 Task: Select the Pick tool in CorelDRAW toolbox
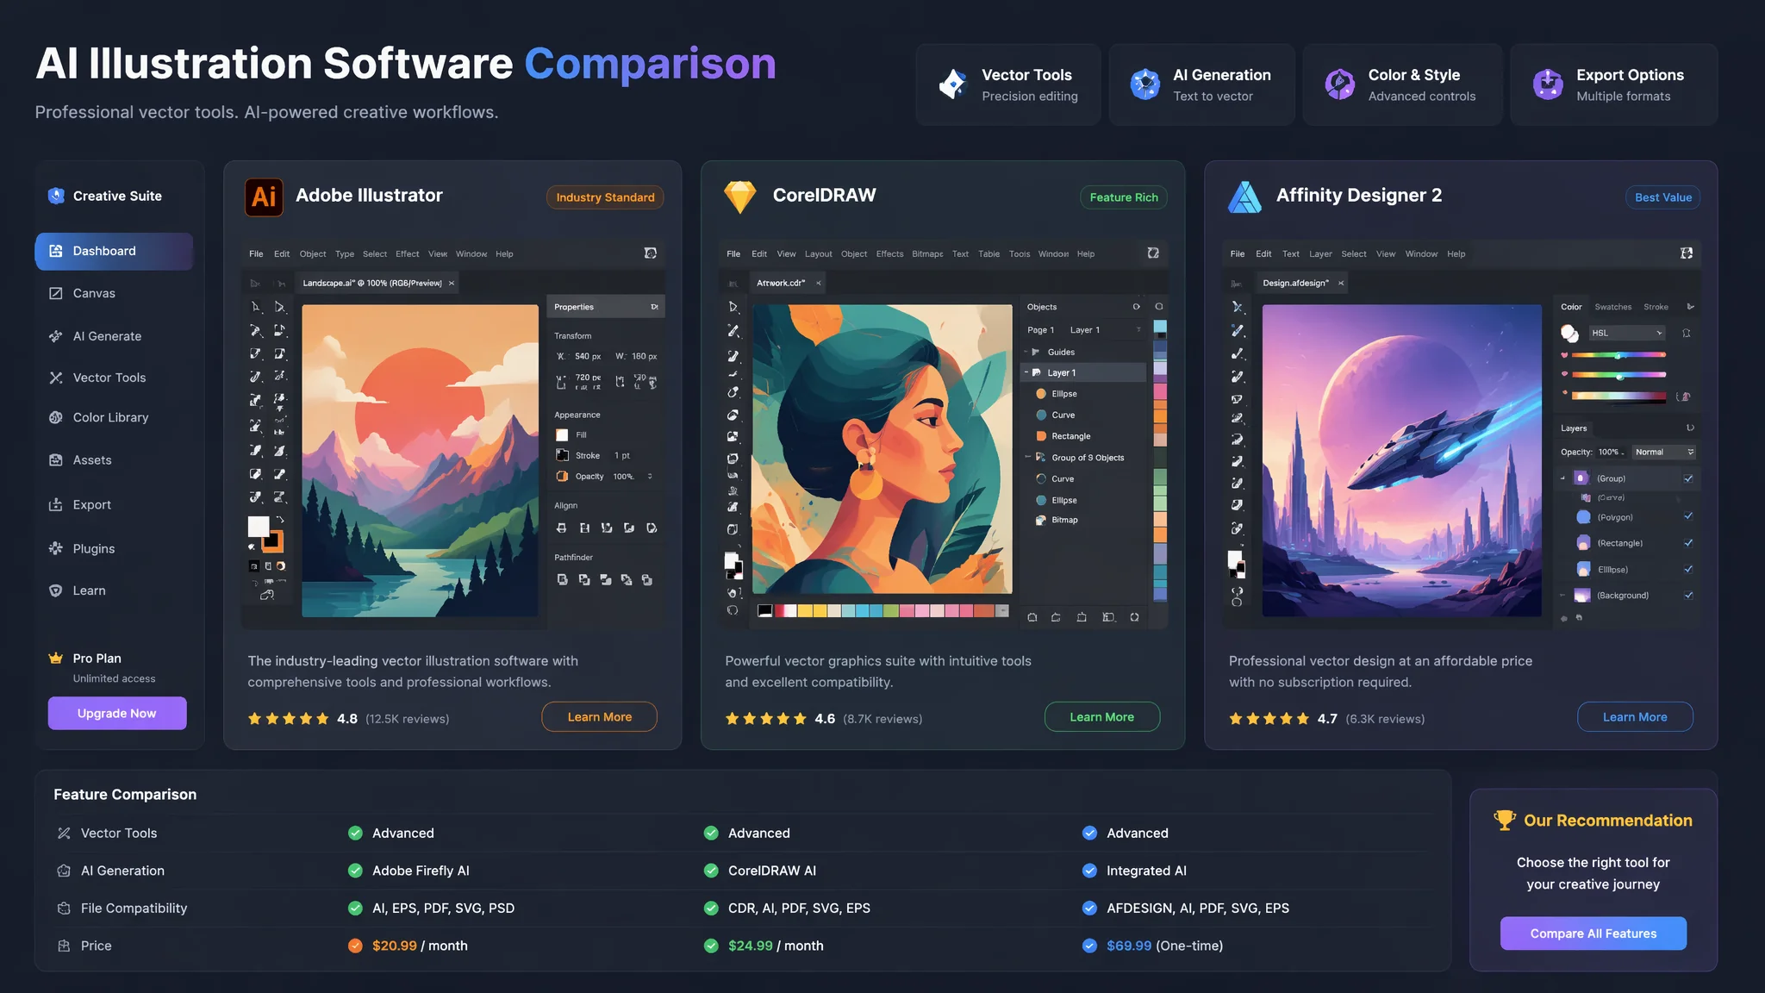733,307
